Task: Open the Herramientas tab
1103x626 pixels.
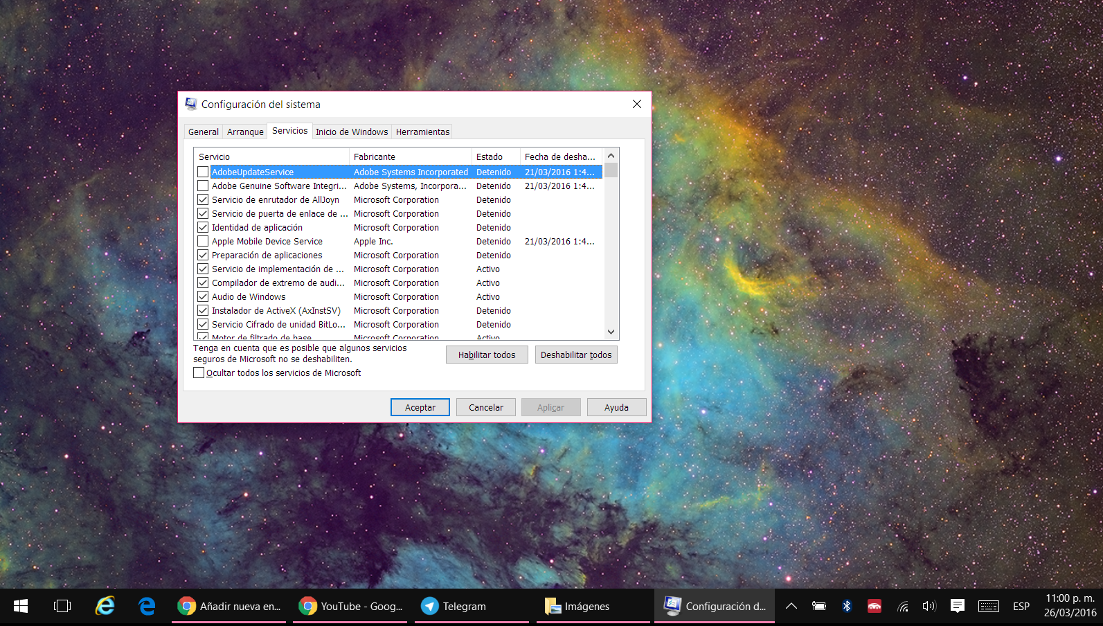Action: click(x=423, y=132)
